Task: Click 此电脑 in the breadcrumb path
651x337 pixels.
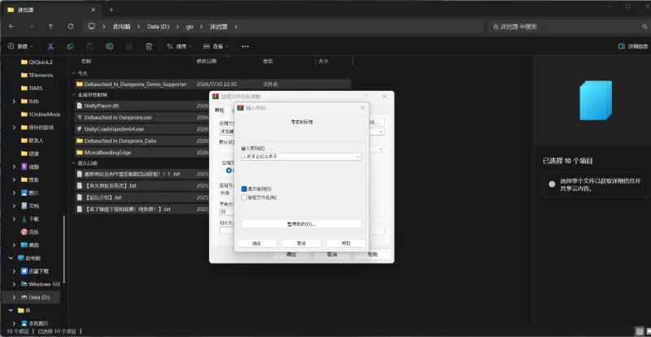Action: click(121, 27)
